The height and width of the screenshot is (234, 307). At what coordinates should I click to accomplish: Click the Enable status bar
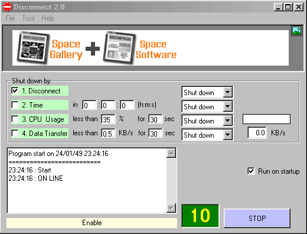click(x=92, y=223)
